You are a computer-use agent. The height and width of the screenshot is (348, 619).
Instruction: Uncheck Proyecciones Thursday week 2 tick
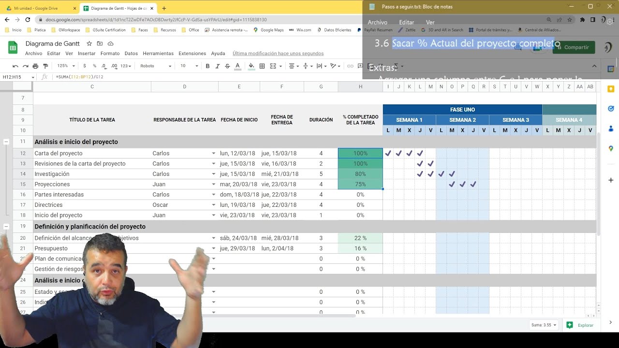click(473, 184)
